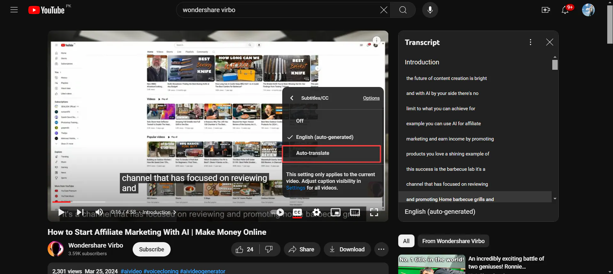Open transcript language dropdown English (auto-generated)

[x=440, y=212]
